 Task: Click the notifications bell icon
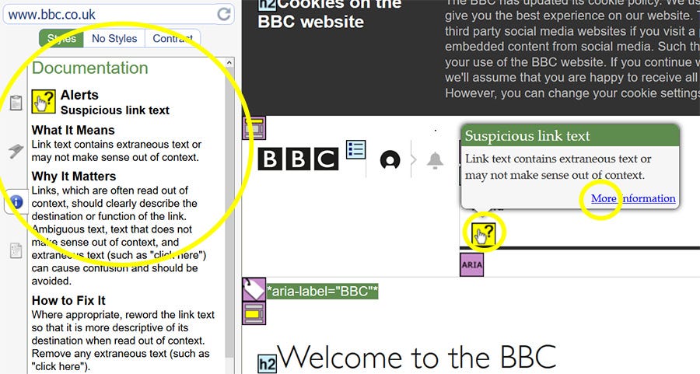point(435,160)
